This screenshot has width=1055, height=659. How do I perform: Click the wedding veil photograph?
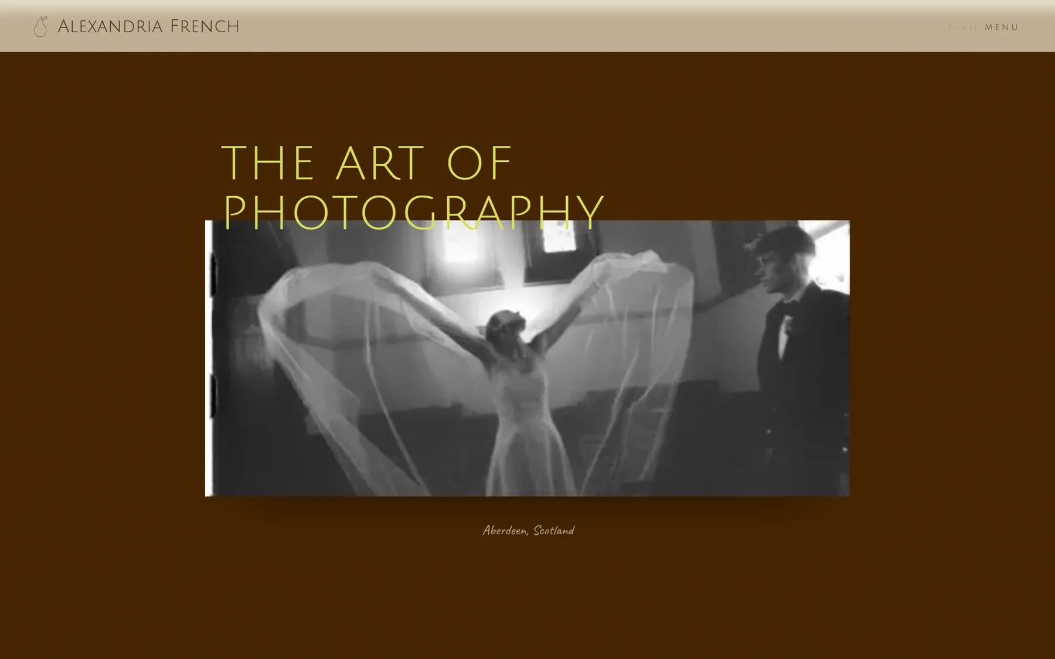click(x=527, y=358)
